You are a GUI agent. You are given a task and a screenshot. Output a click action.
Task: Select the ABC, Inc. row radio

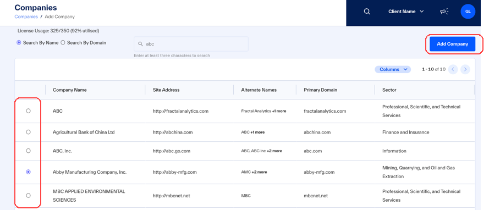(29, 151)
